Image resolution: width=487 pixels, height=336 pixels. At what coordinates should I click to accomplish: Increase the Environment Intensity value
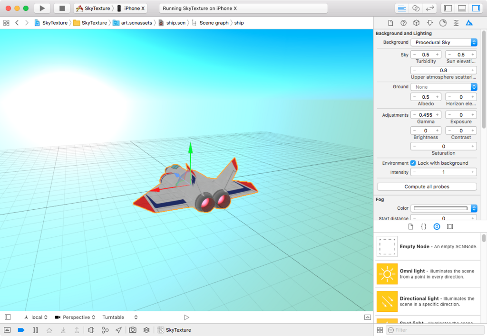point(473,172)
